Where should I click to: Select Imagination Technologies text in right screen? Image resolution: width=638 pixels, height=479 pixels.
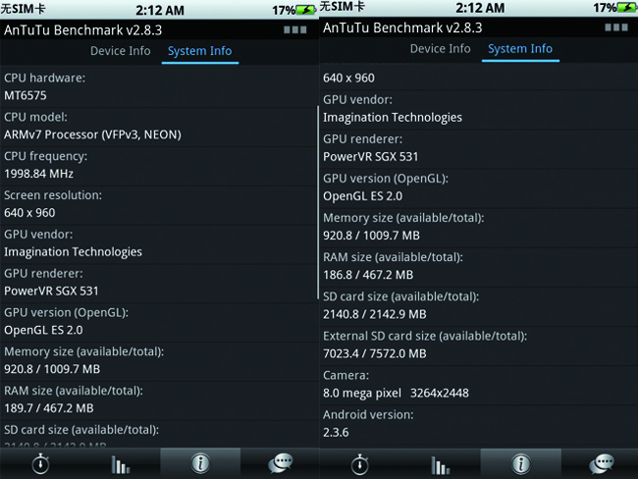coord(393,118)
